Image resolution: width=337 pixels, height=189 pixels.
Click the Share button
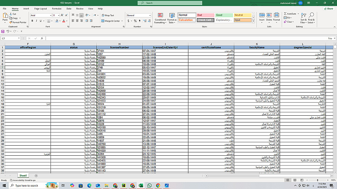coord(329,9)
